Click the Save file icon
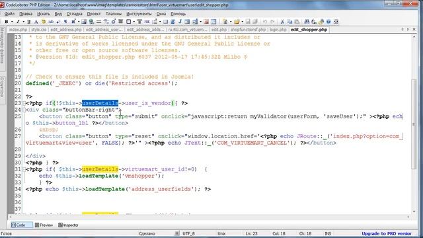Image resolution: width=423 pixels, height=238 pixels. coord(248,22)
